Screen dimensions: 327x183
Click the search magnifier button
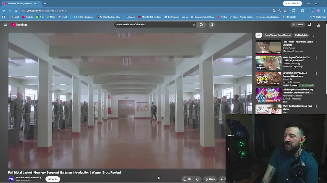pyautogui.click(x=201, y=25)
